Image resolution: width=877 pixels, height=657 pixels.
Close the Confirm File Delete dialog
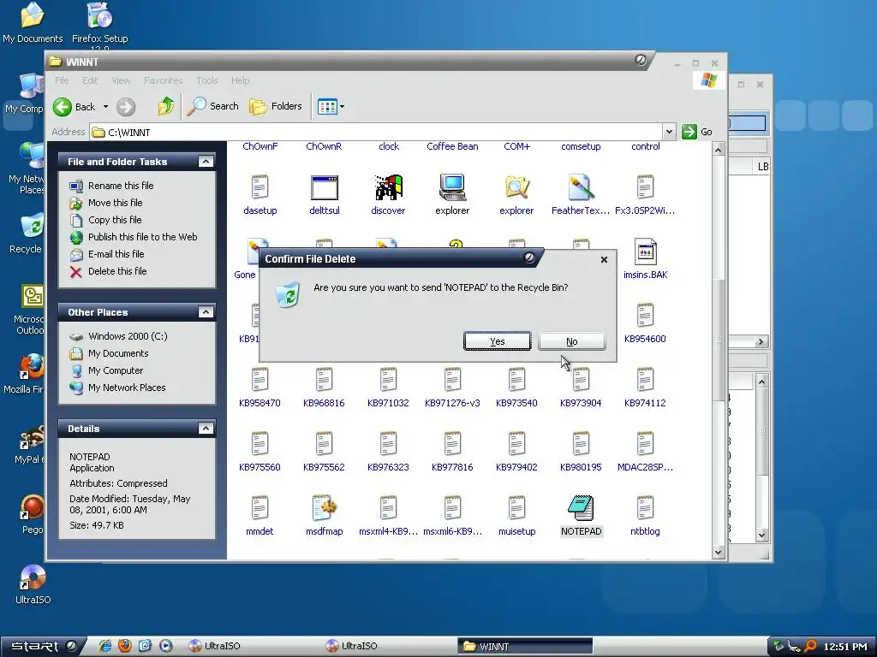pos(604,260)
